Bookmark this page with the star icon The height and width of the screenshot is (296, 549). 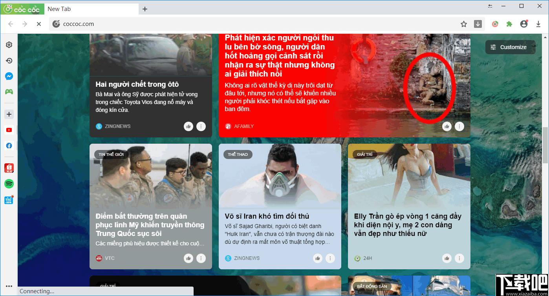click(464, 24)
